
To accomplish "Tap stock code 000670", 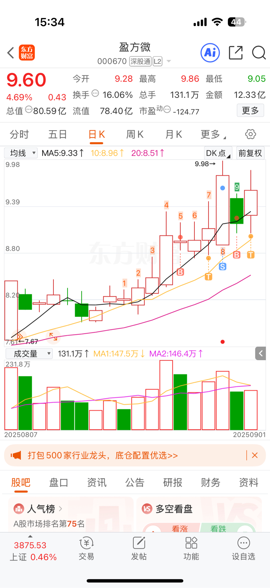I will (x=112, y=61).
